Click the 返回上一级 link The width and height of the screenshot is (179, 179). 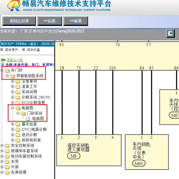click(x=15, y=60)
